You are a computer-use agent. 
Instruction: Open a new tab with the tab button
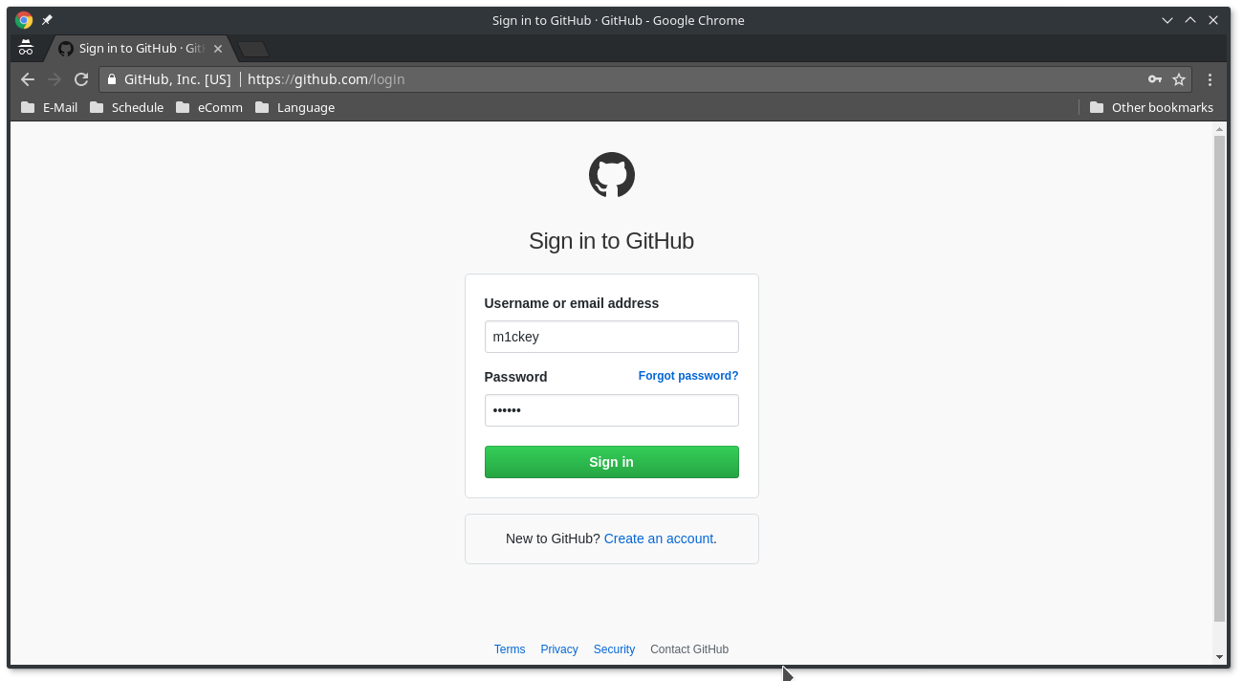click(253, 49)
